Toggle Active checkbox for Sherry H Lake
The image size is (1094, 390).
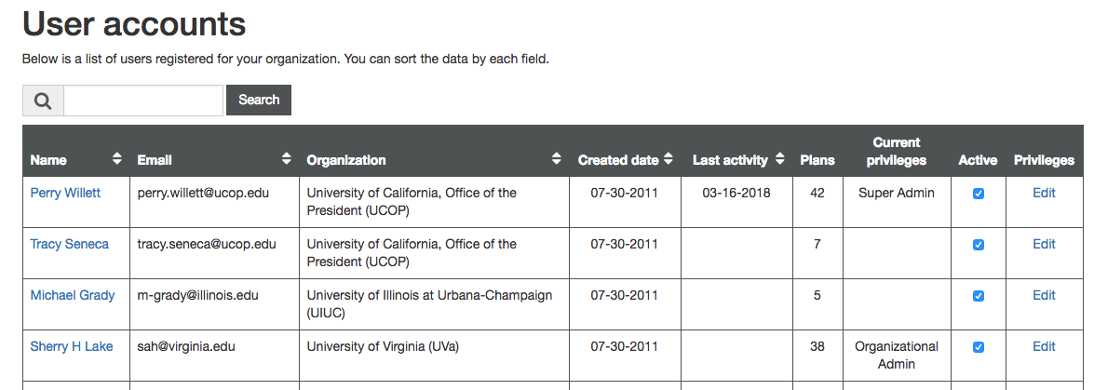coord(978,347)
